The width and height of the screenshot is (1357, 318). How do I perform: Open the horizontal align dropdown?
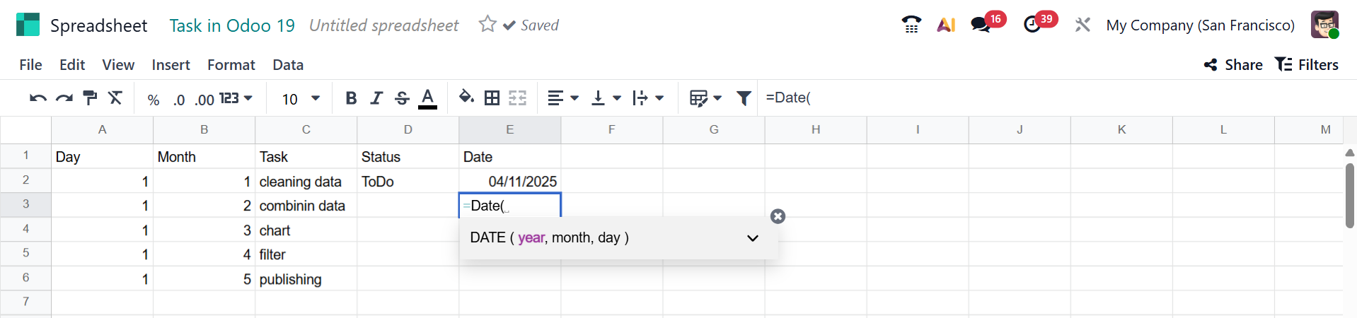(563, 98)
